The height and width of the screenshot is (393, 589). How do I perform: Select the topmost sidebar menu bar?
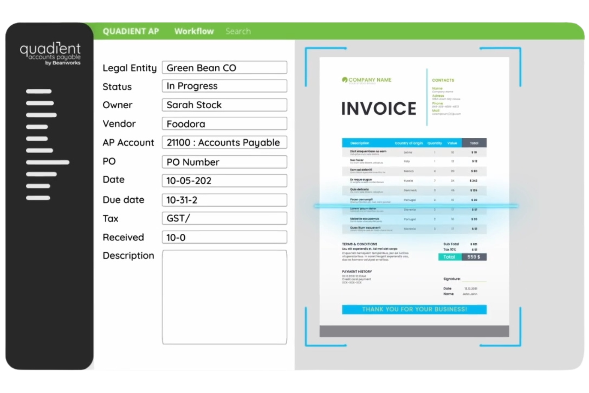(x=39, y=92)
